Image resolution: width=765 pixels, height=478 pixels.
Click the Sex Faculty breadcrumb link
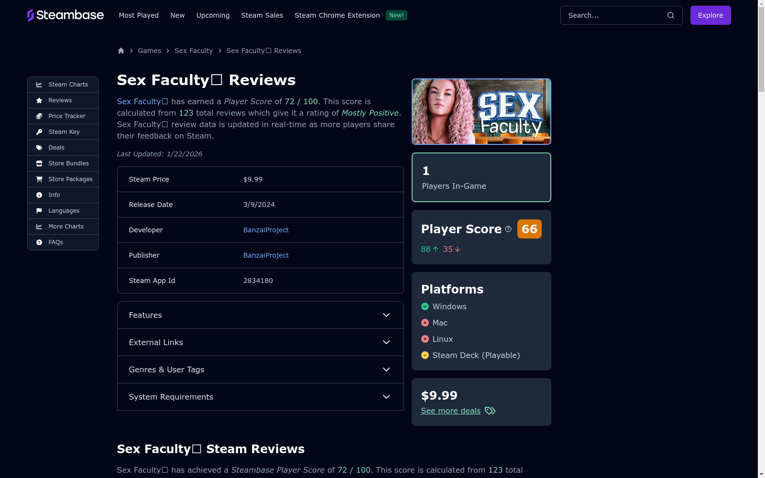194,51
